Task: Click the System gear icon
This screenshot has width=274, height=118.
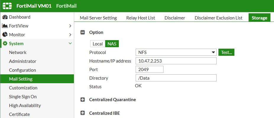Action: (5, 44)
